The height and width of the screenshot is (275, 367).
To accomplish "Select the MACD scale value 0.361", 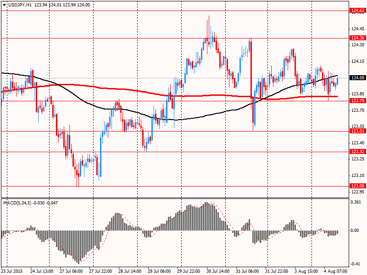I will point(356,202).
